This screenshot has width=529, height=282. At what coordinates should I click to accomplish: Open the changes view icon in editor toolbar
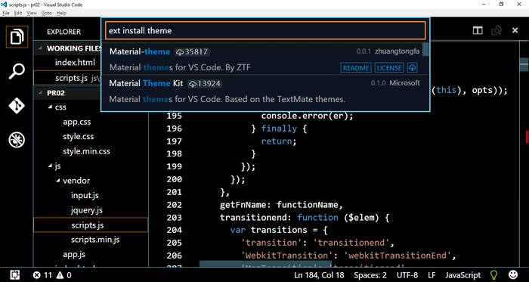pos(497,30)
